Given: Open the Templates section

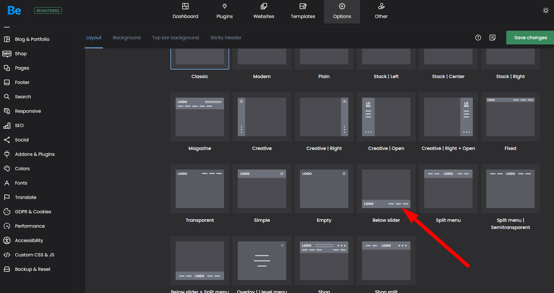Looking at the screenshot, I should point(303,11).
